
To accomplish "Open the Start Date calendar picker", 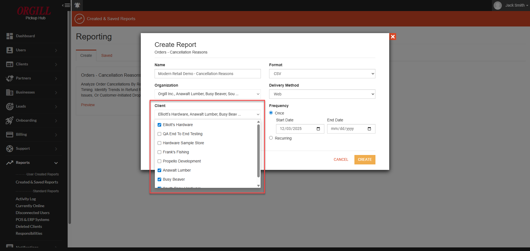I will click(318, 129).
